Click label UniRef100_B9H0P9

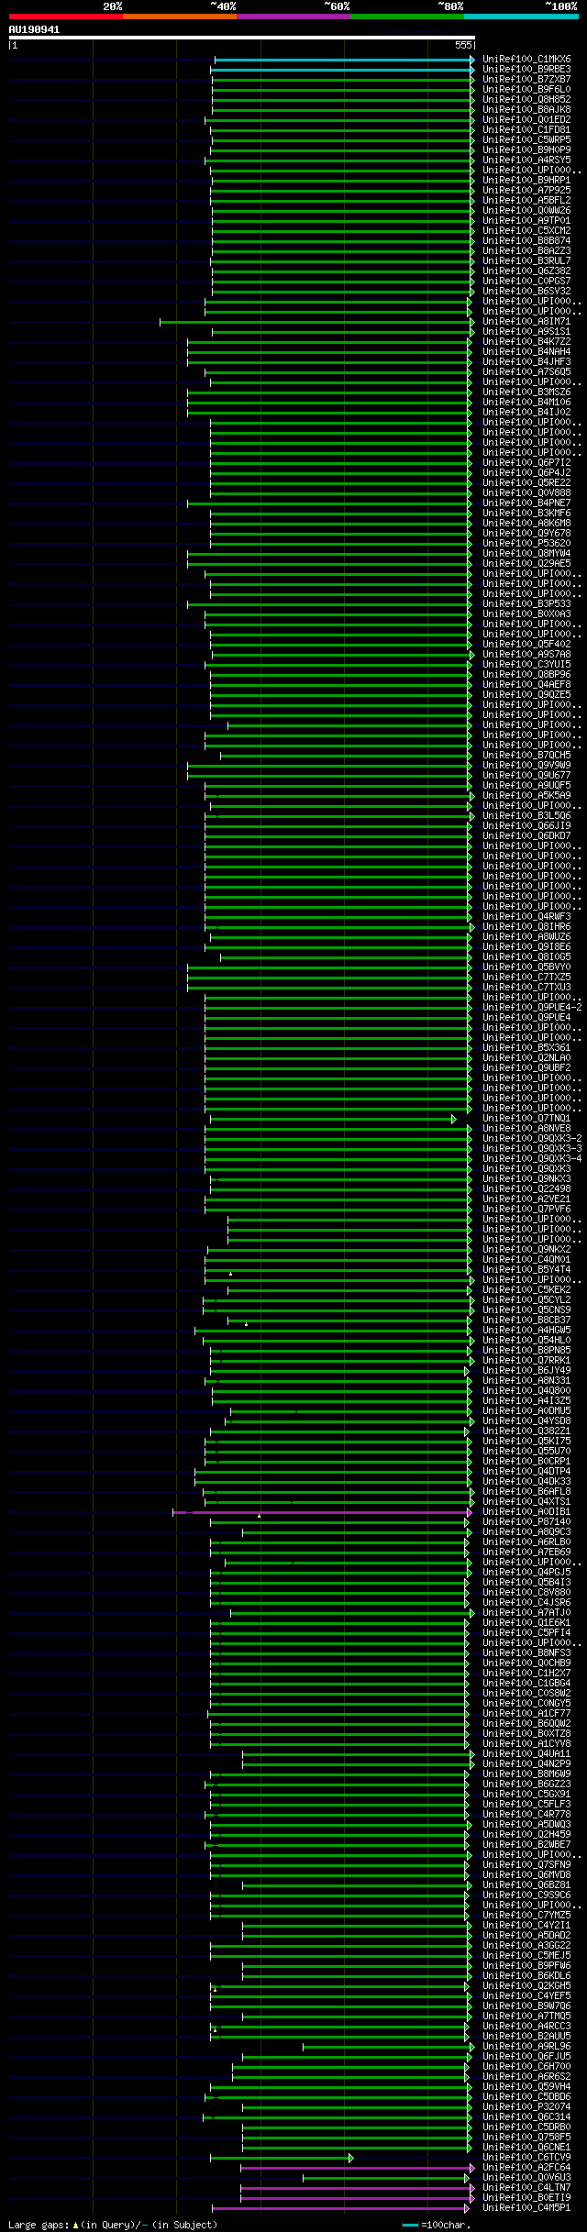tap(526, 150)
